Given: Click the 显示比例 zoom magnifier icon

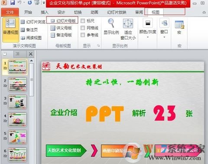Looking at the screenshot, I should tap(111, 23).
